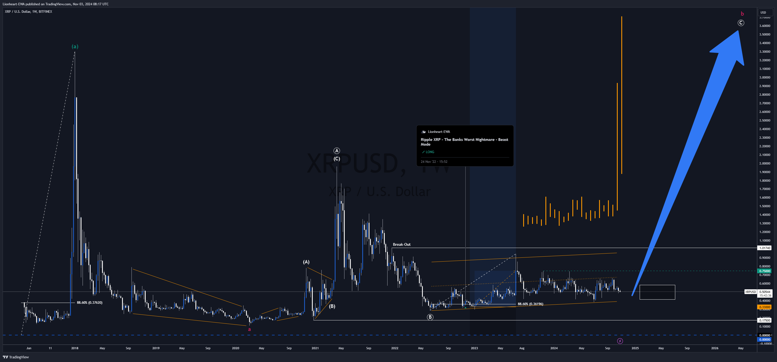Click the blue 0.00000 price label

pyautogui.click(x=765, y=340)
